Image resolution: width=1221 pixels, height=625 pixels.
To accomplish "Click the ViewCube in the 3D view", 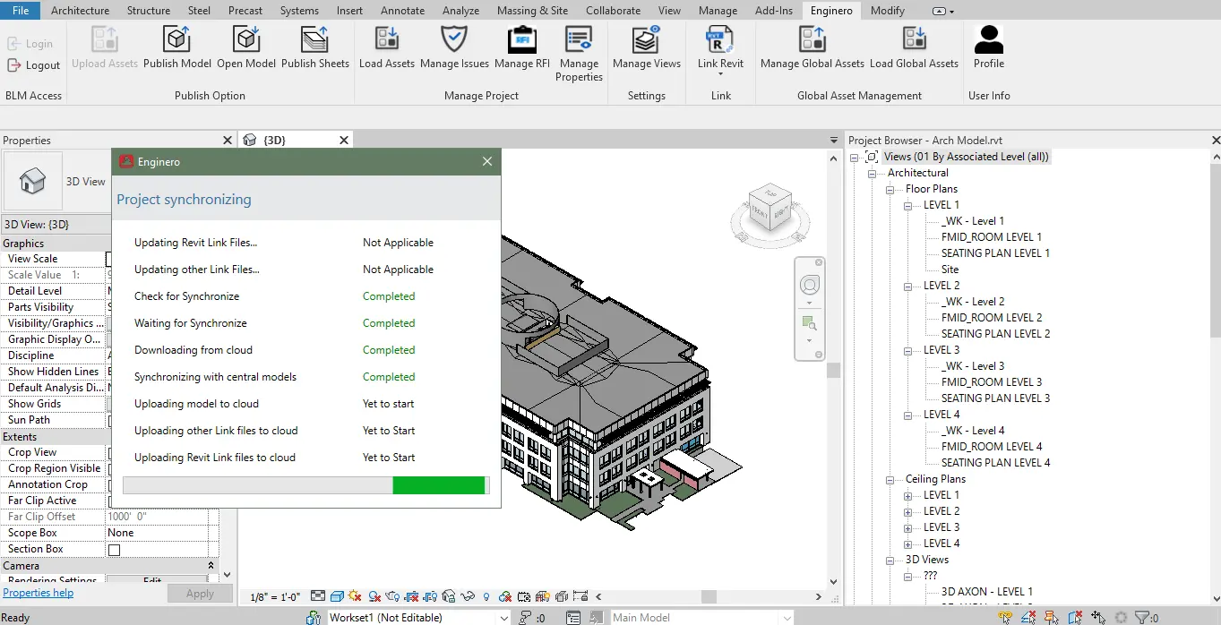I will coord(770,208).
